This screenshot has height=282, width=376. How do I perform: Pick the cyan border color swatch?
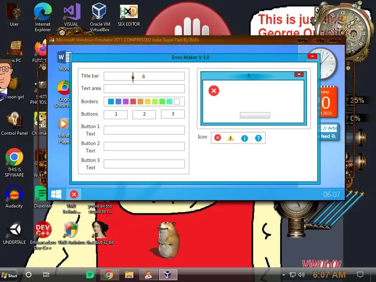pos(111,101)
